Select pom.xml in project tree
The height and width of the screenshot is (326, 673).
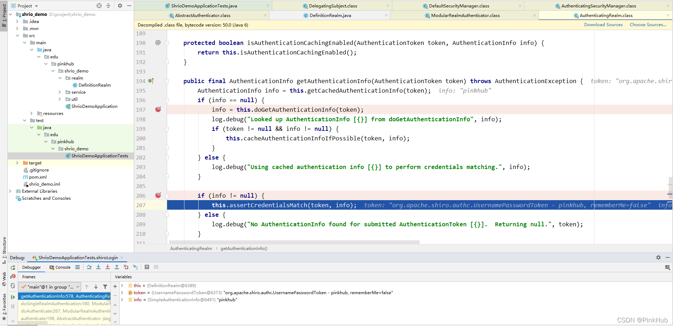tap(35, 177)
